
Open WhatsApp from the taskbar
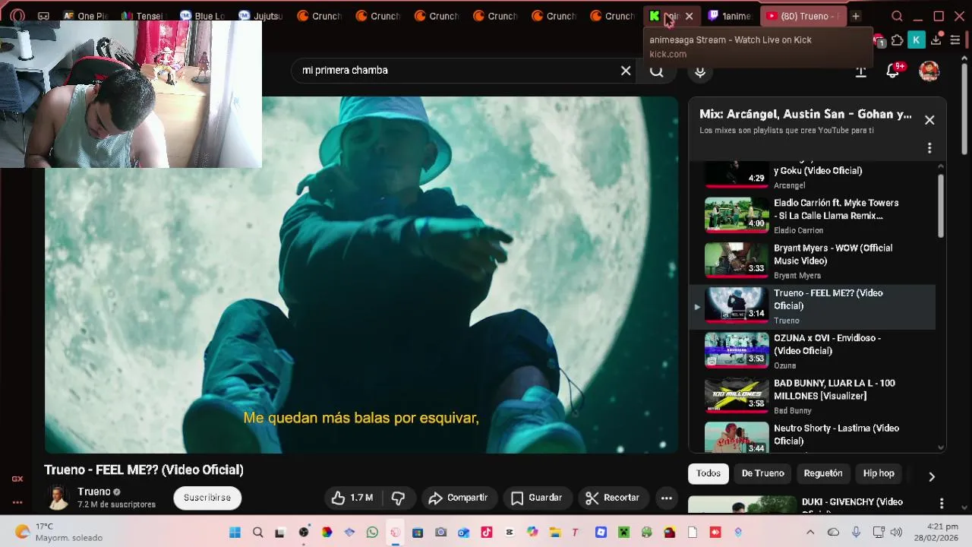pos(372,532)
